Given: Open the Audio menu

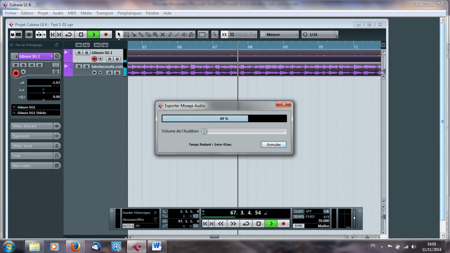Looking at the screenshot, I should tap(58, 13).
